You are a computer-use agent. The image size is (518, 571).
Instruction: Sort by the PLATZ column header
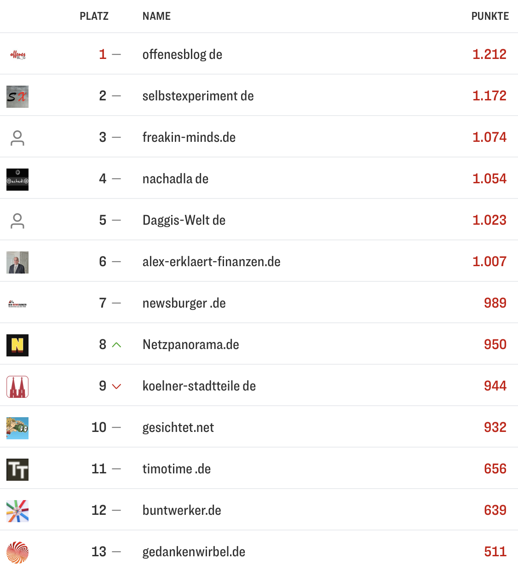point(94,17)
